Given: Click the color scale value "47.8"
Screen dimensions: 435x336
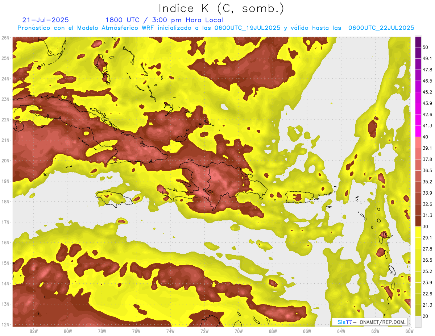Looking at the screenshot, I should [x=427, y=70].
